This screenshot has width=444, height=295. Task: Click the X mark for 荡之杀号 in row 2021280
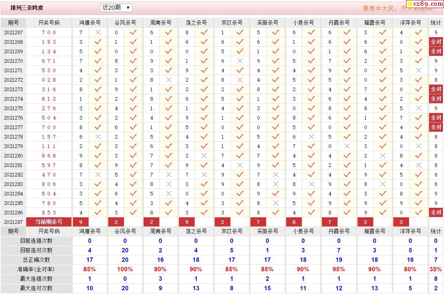coord(204,156)
